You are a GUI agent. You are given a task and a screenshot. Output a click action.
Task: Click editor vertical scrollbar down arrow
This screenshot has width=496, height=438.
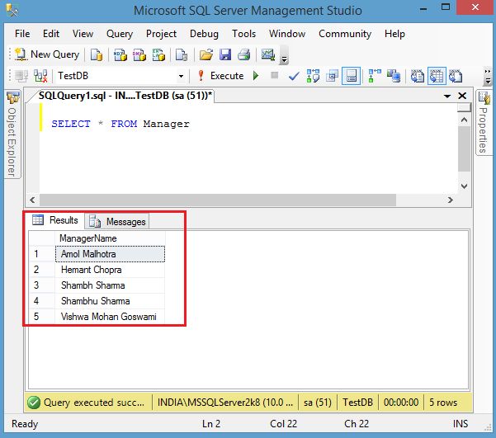(x=465, y=186)
